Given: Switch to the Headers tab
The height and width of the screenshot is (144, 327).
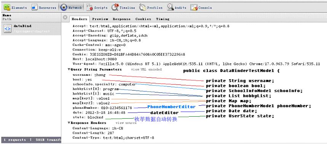Looking at the screenshot, I should click(x=80, y=19).
